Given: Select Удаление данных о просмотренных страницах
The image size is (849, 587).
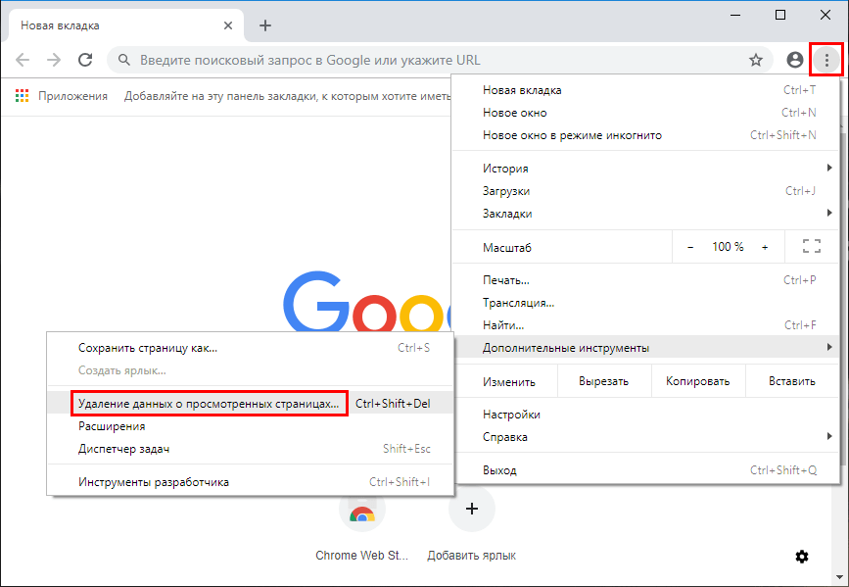Looking at the screenshot, I should coord(250,404).
